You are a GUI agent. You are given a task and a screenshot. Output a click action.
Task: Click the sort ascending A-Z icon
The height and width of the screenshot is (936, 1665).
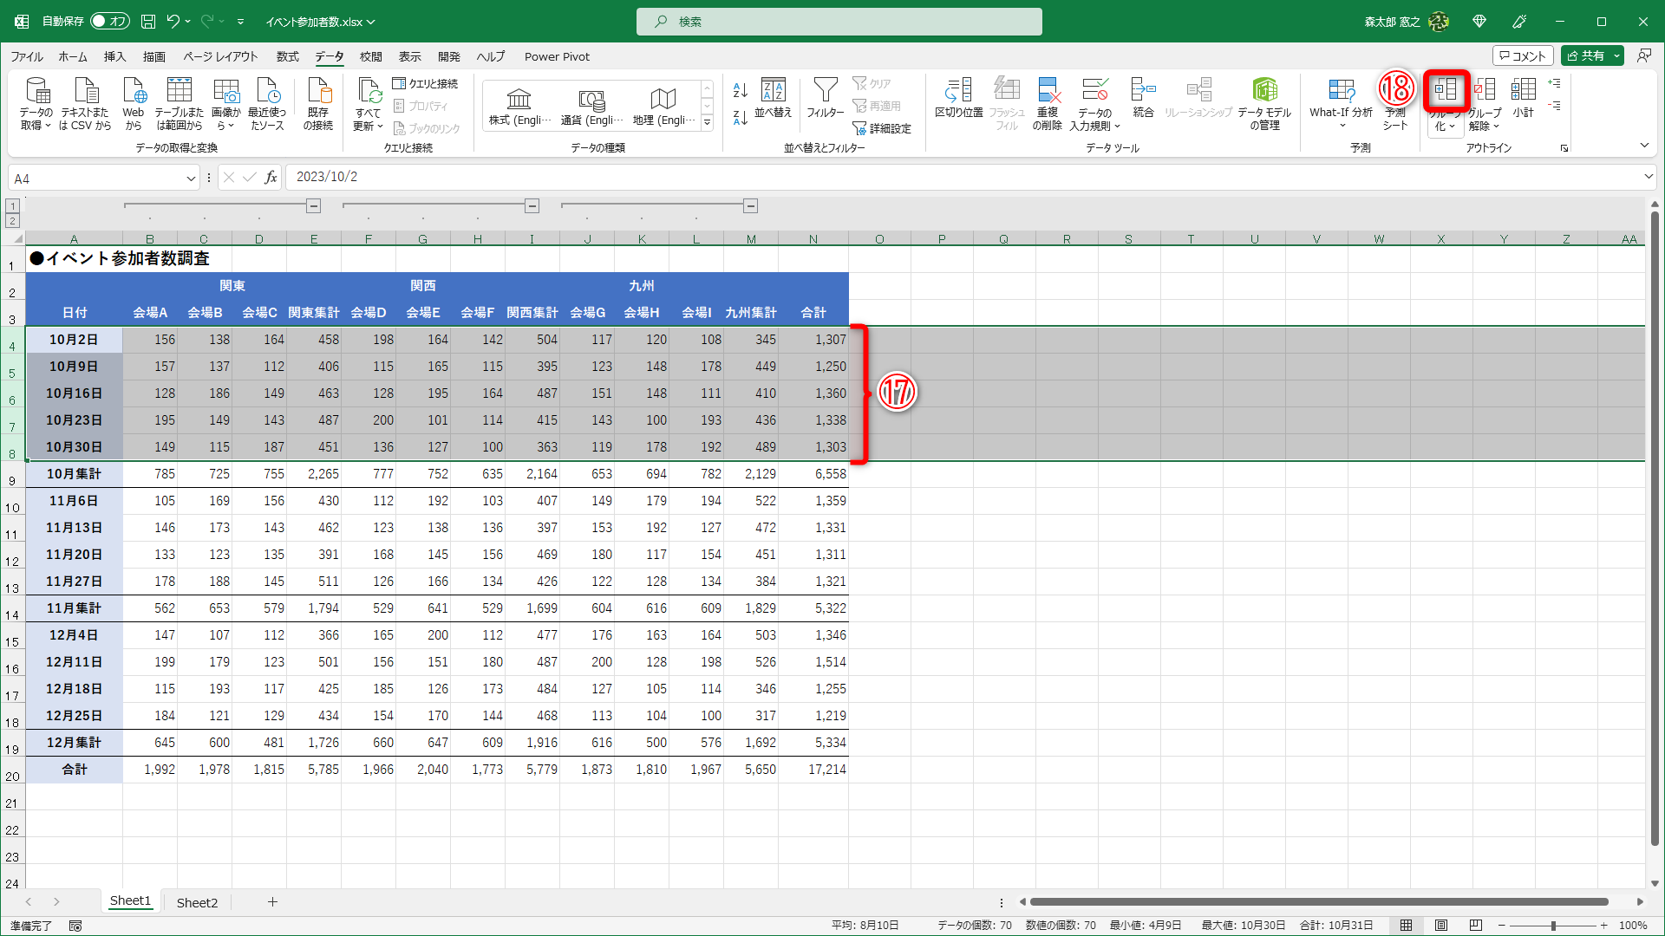(740, 90)
